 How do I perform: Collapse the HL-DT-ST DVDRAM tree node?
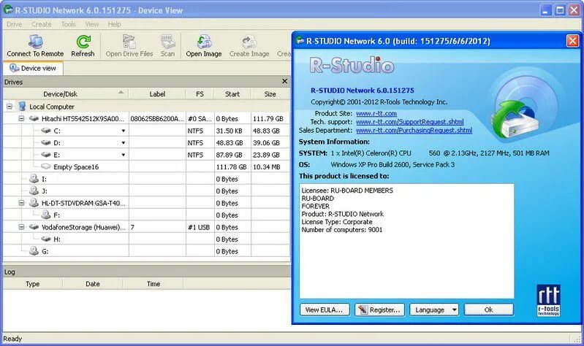(21, 203)
